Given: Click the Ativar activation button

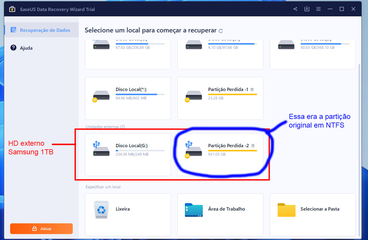Looking at the screenshot, I should click(41, 229).
